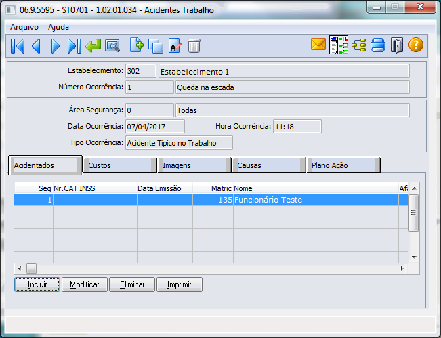This screenshot has width=441, height=338.
Task: Close the Acidentes Trabalho window
Action: click(x=420, y=7)
